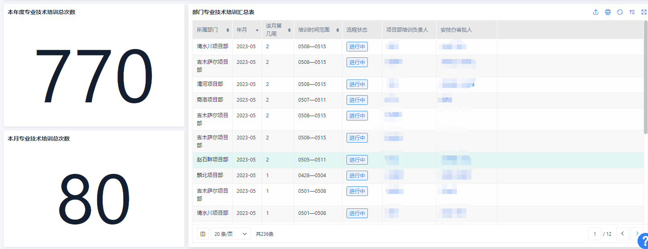Image resolution: width=648 pixels, height=249 pixels.
Task: Click 进行中 status for 清水川项目部 0508—0515 row
Action: coord(357,47)
